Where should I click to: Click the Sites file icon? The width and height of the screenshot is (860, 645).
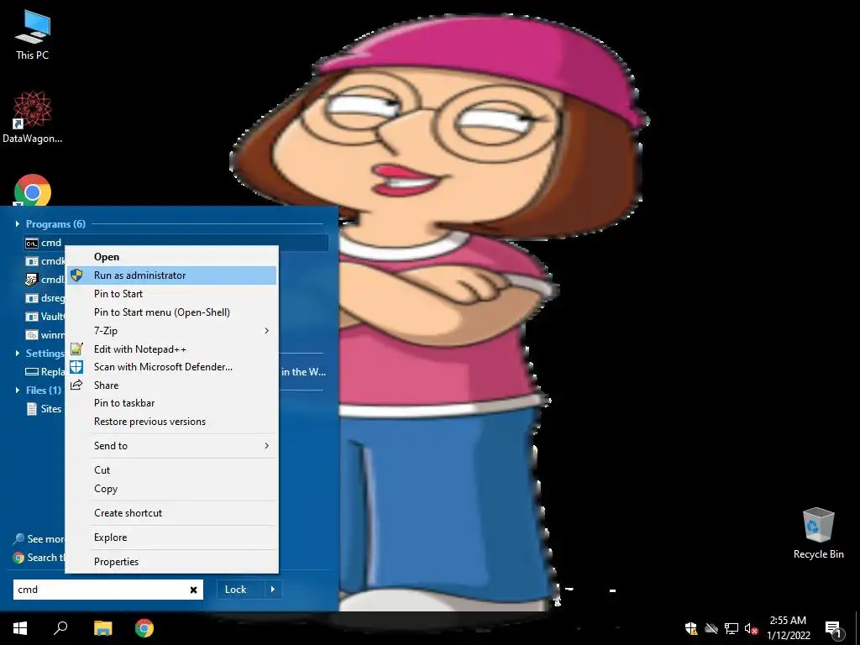[32, 409]
